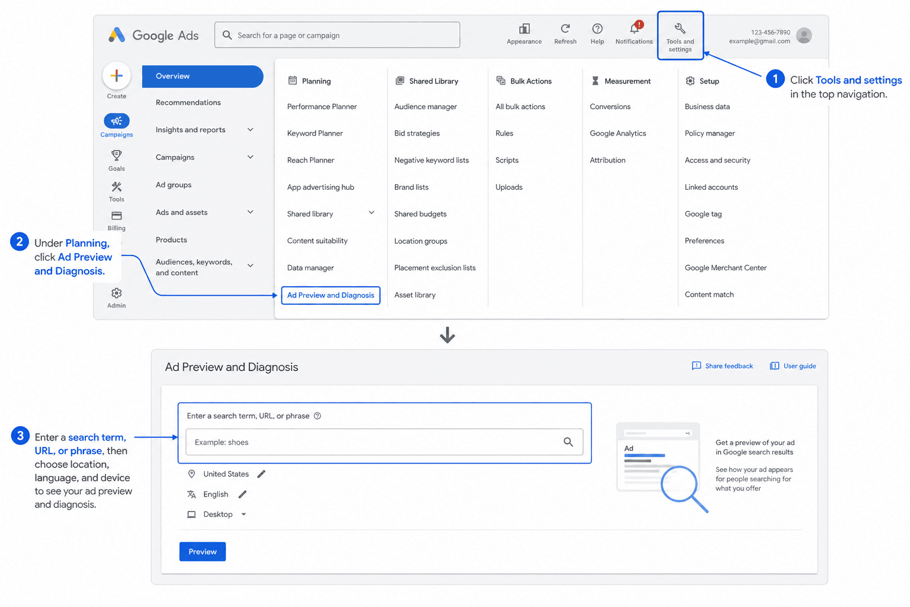Click the search magnifier in top search bar
The image size is (910, 607).
227,35
